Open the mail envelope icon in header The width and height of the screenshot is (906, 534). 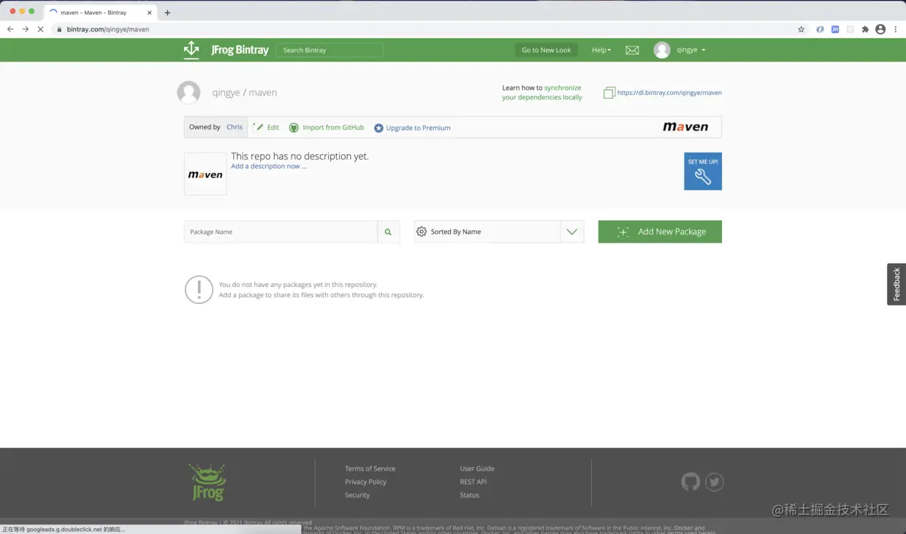pyautogui.click(x=632, y=50)
